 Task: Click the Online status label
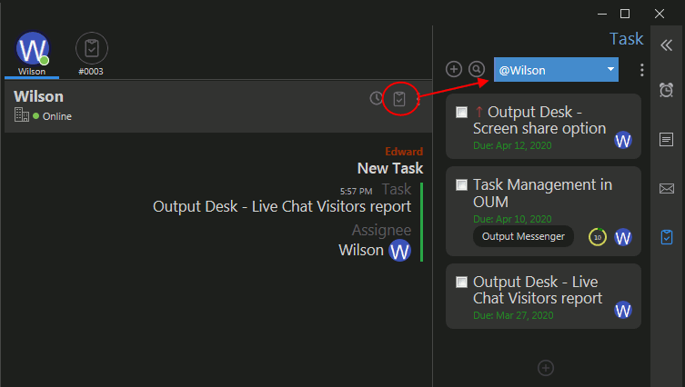(57, 116)
